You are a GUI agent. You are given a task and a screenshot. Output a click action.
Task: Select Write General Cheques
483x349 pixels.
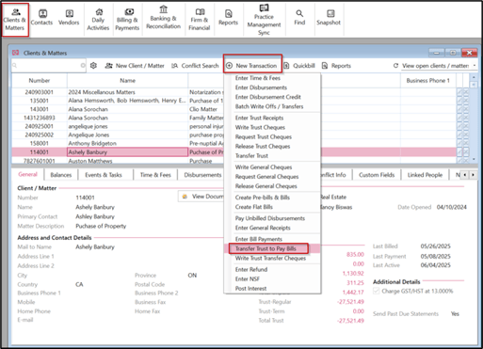264,167
